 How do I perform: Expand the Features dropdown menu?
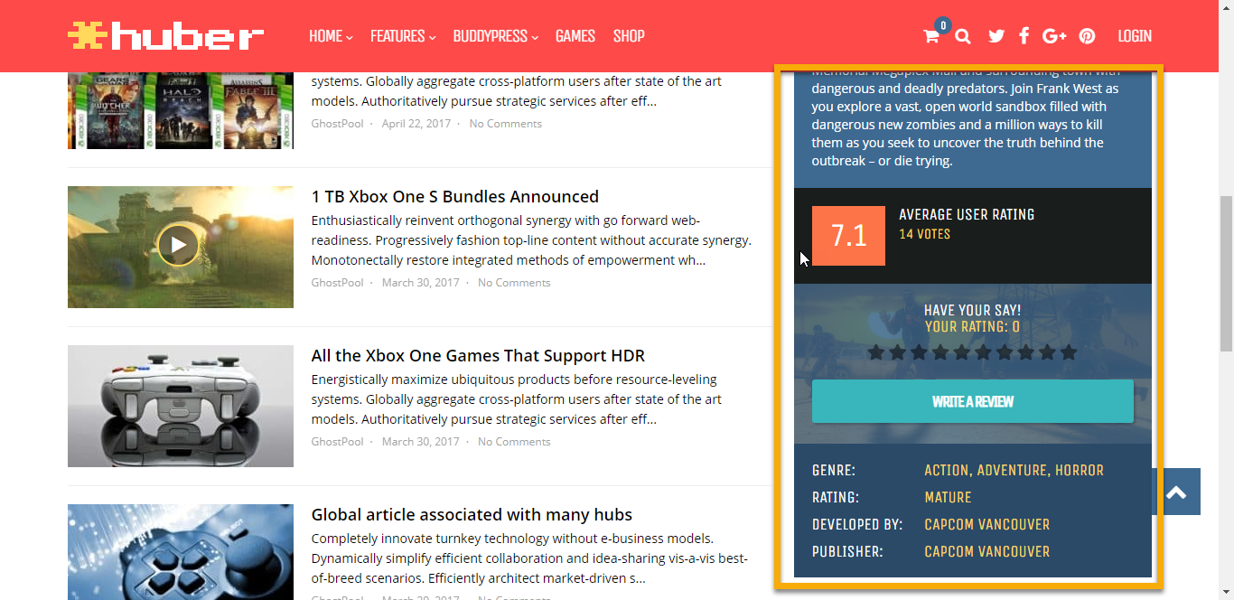click(403, 36)
